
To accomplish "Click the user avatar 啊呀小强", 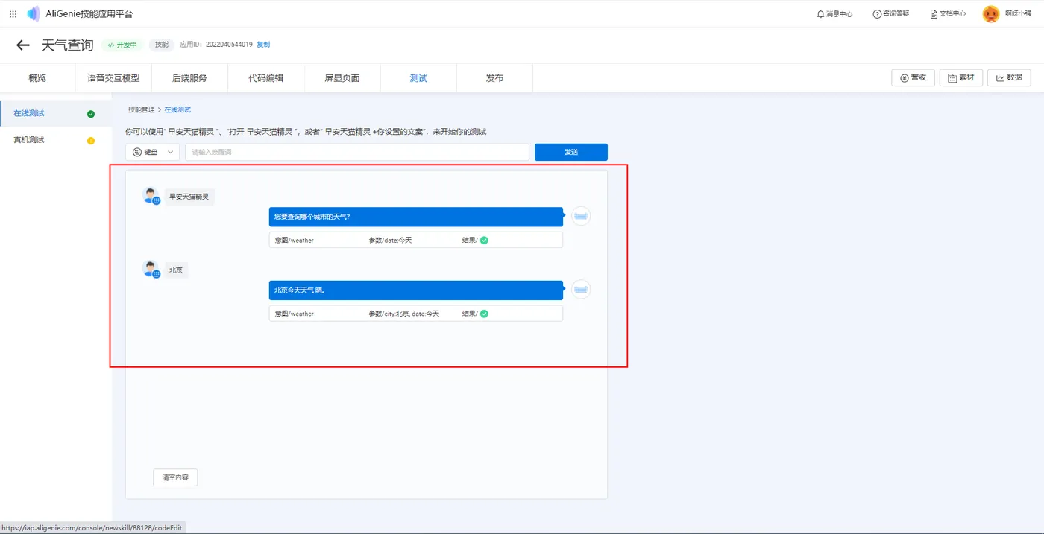I will [990, 14].
